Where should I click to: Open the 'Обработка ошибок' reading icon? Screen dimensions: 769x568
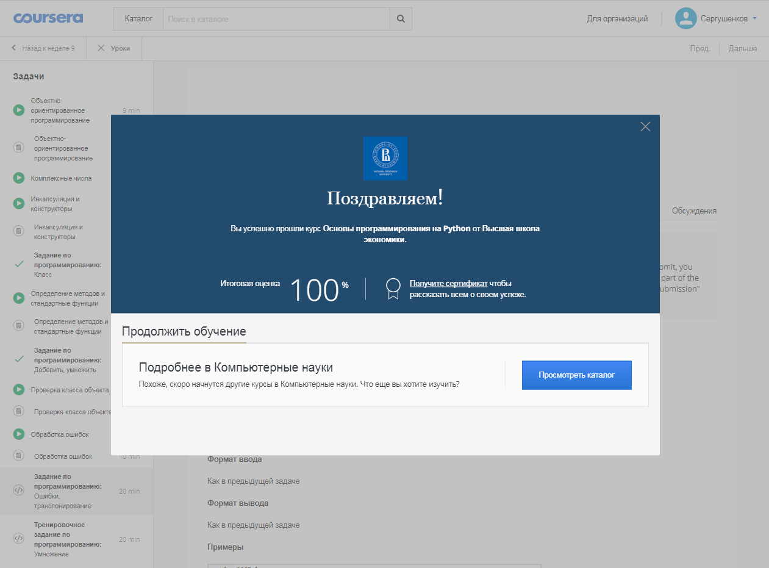tap(19, 456)
